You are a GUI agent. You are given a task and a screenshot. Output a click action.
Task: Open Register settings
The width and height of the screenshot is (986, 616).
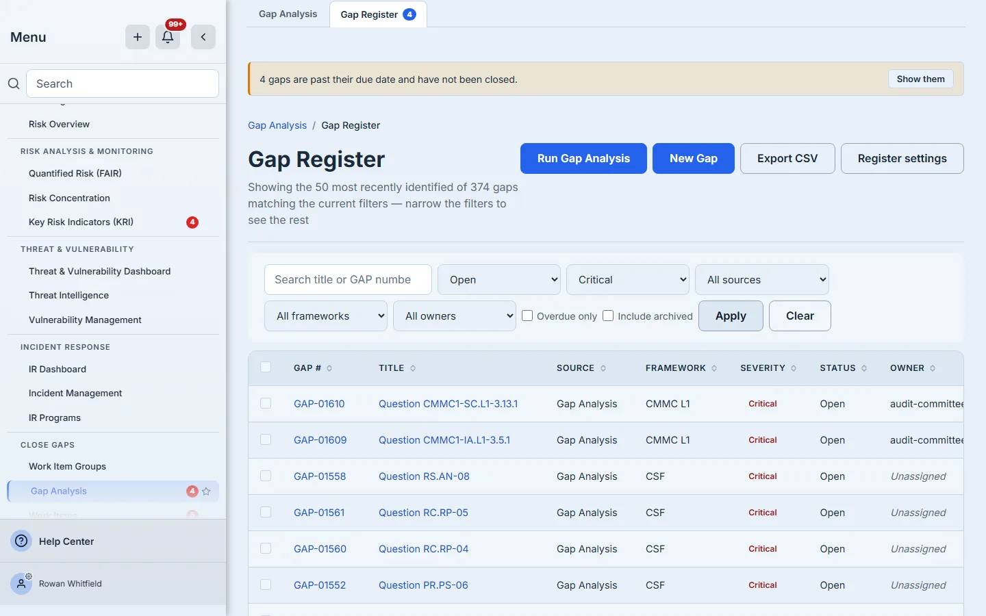pyautogui.click(x=902, y=159)
